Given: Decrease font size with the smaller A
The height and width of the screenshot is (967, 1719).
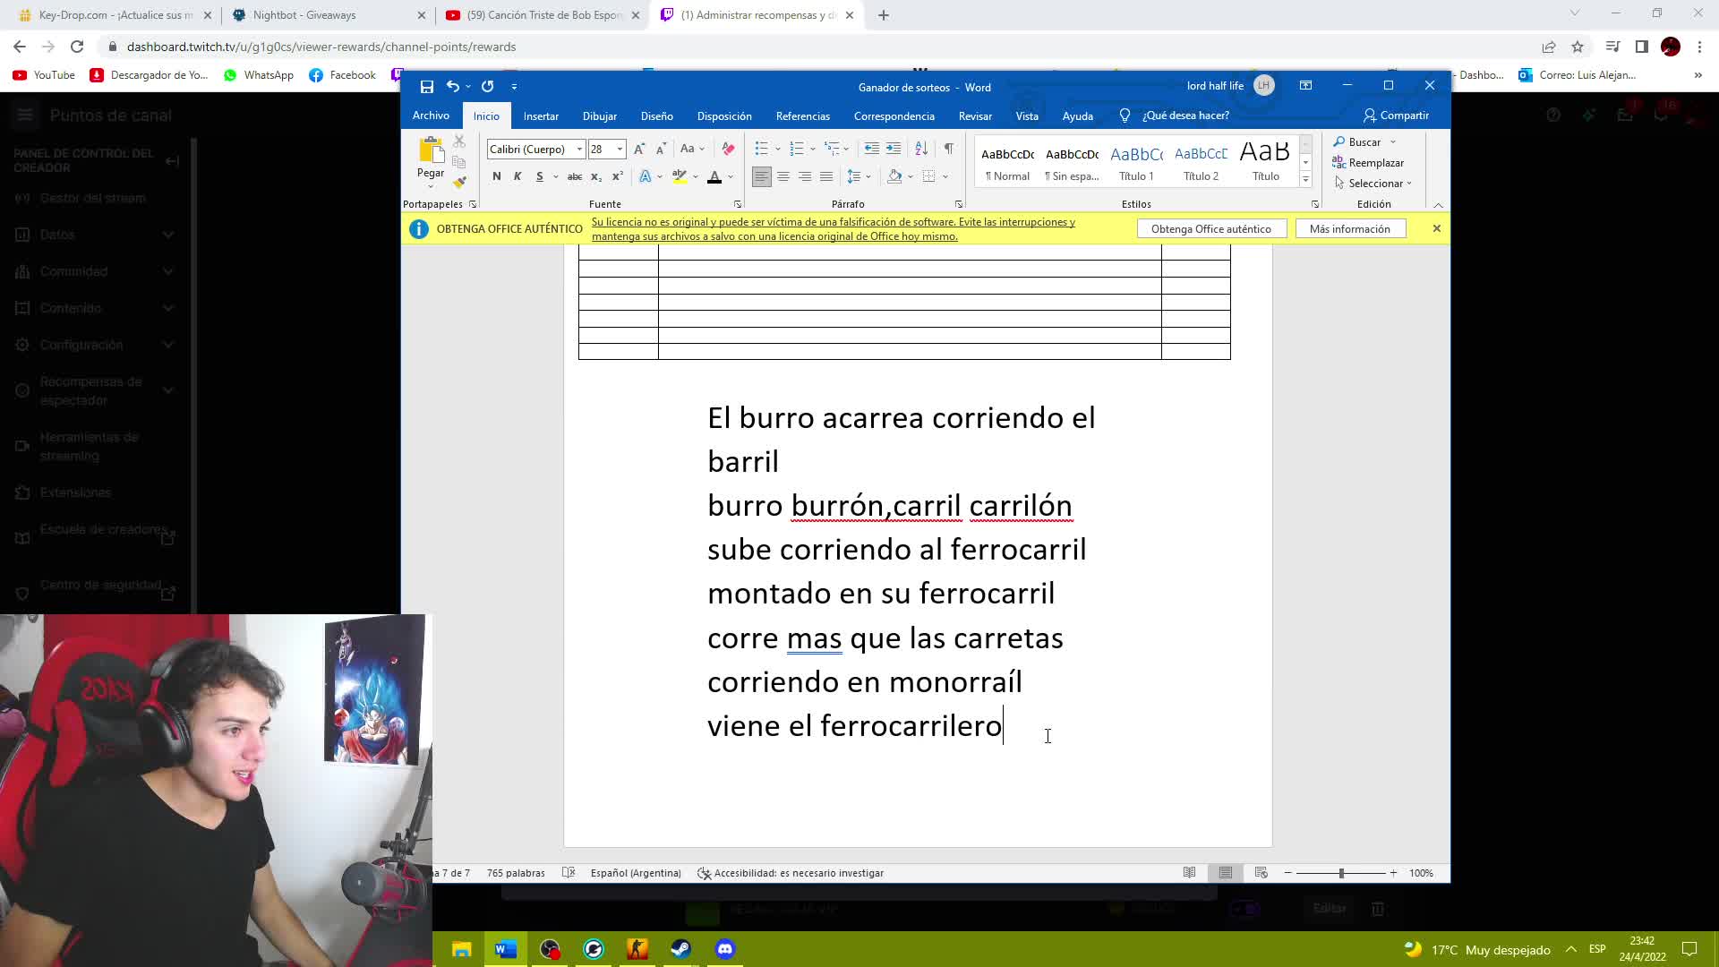Looking at the screenshot, I should coord(661,150).
